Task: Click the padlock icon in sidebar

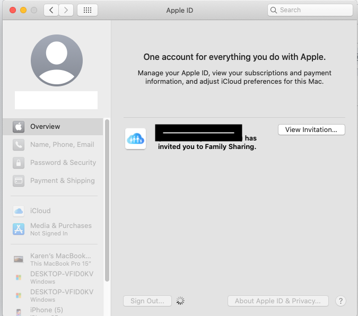Action: point(19,163)
